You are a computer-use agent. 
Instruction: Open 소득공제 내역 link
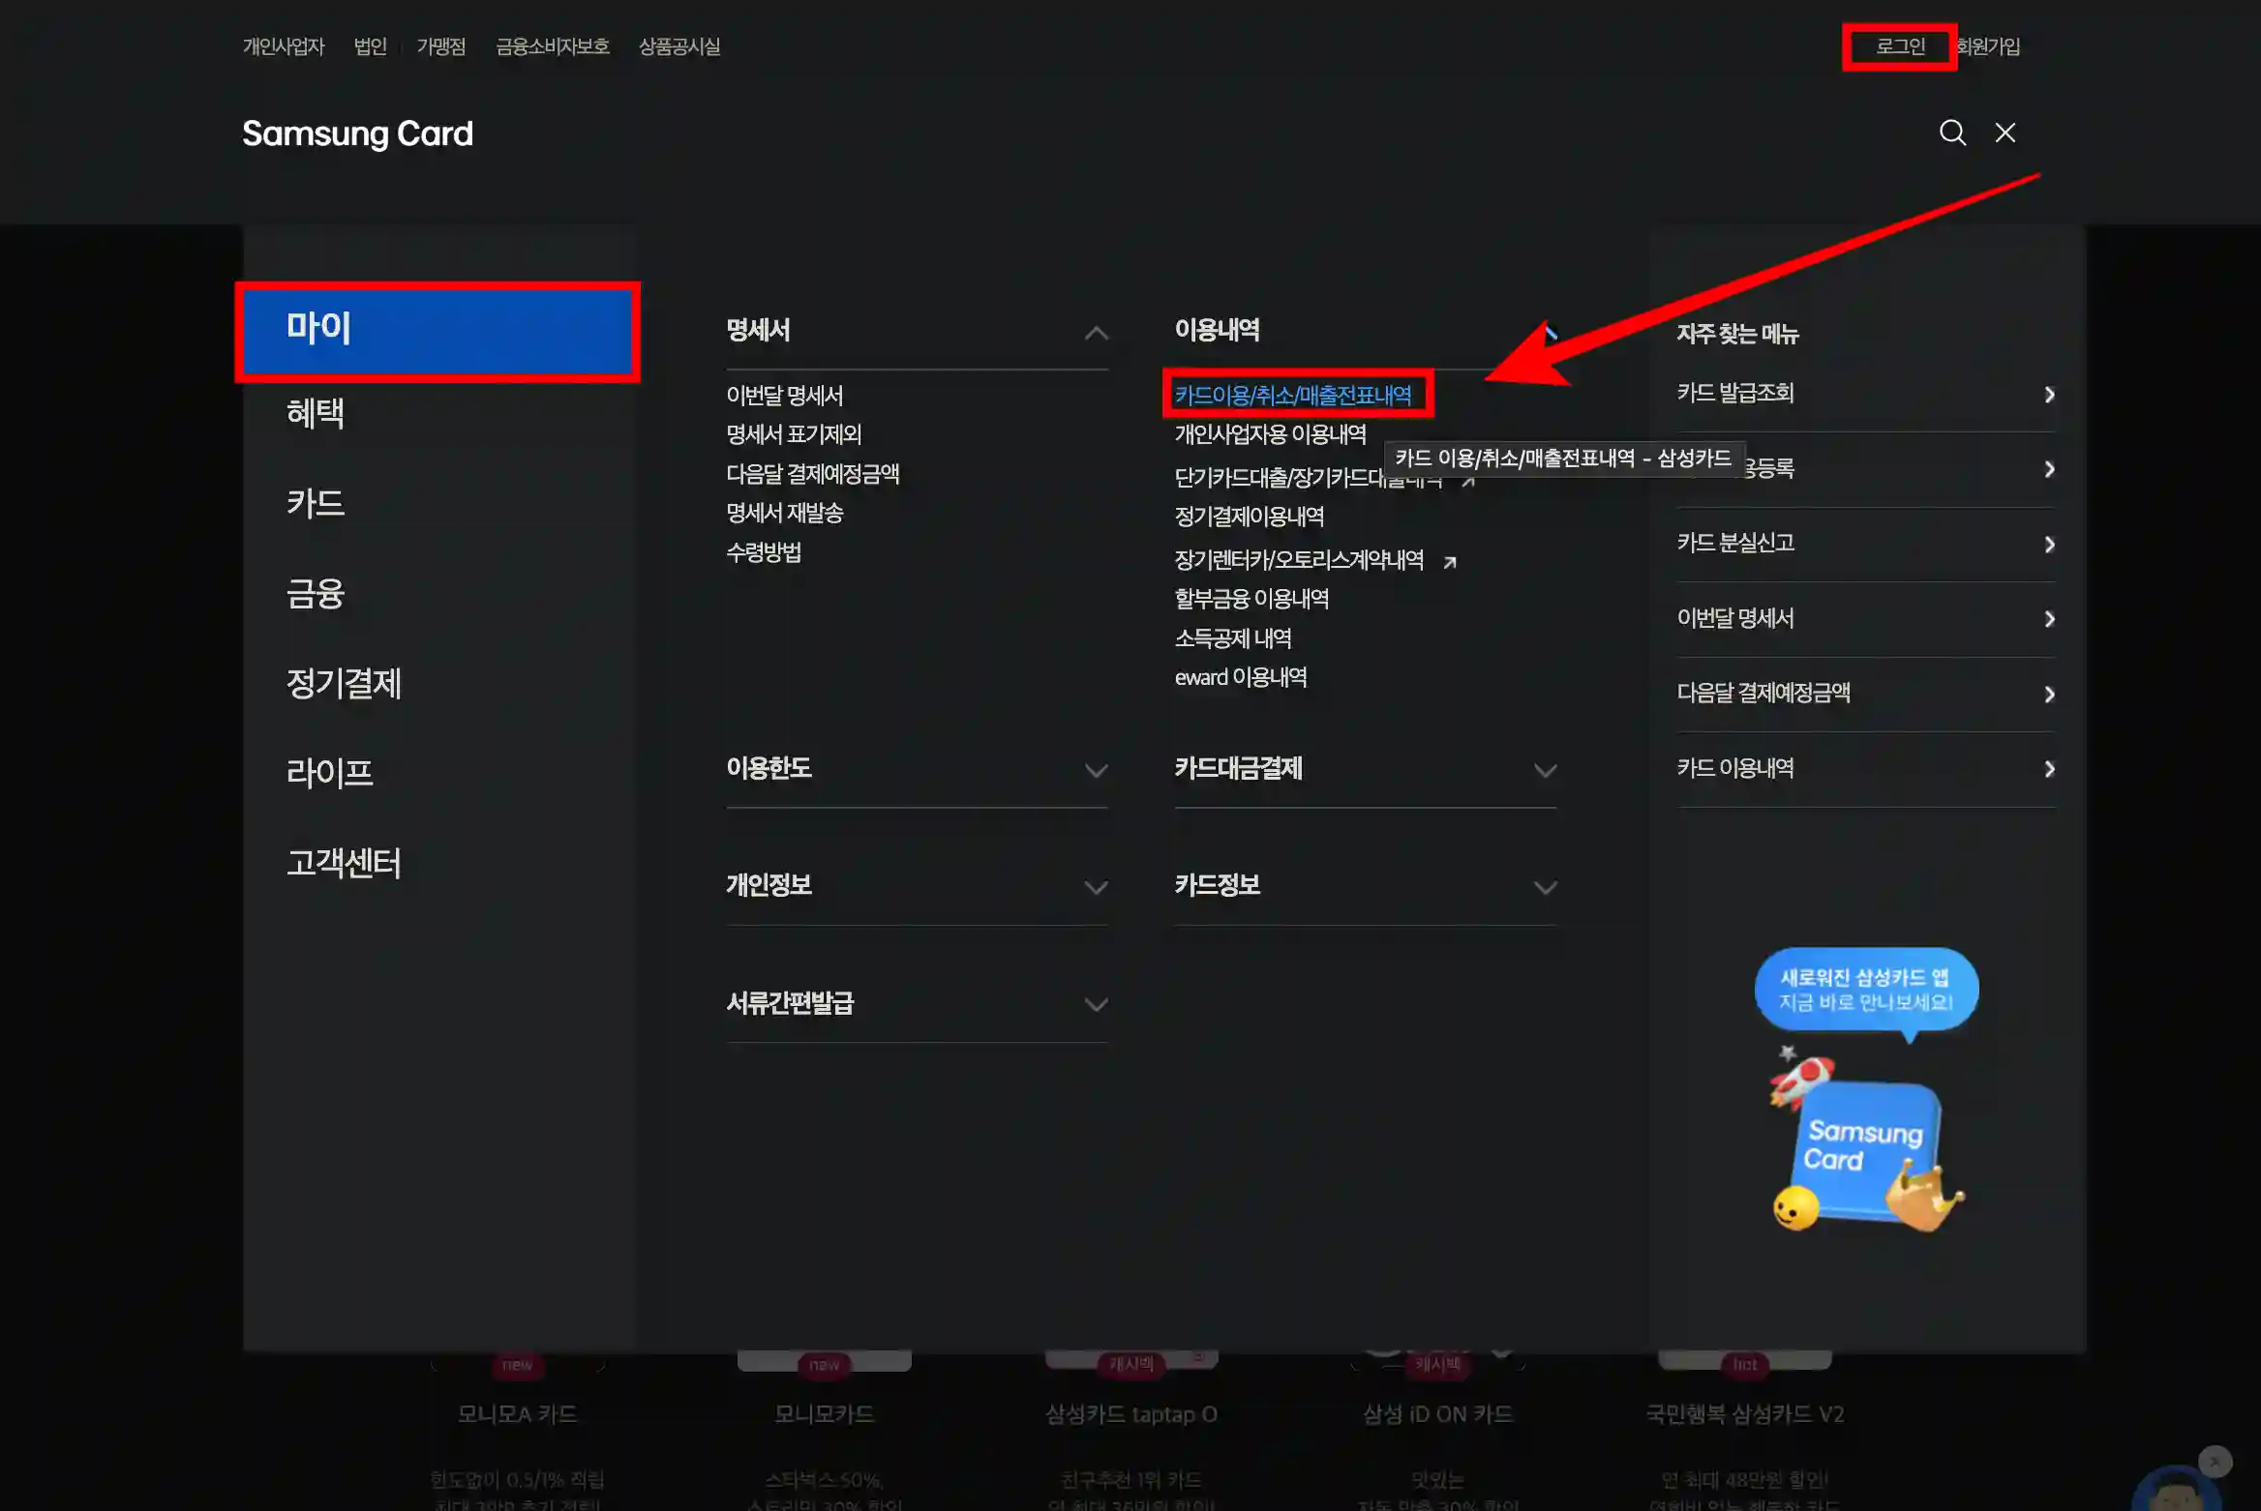pos(1233,638)
